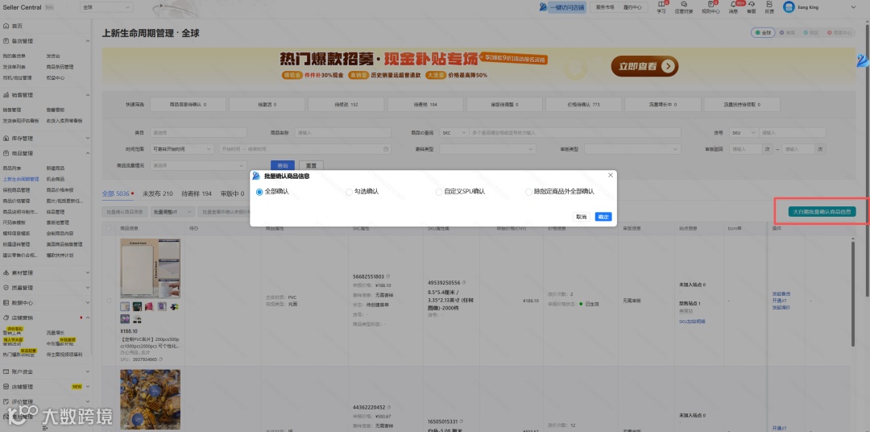Click the 店铺管理 sidebar section icon

pyautogui.click(x=6, y=387)
